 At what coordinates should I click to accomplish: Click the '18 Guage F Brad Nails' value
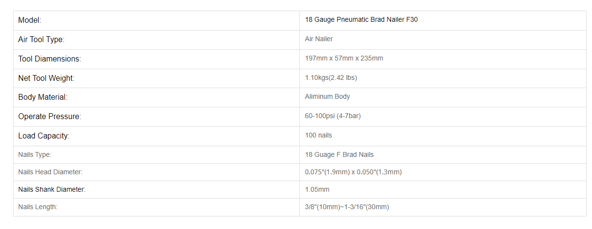click(x=339, y=154)
